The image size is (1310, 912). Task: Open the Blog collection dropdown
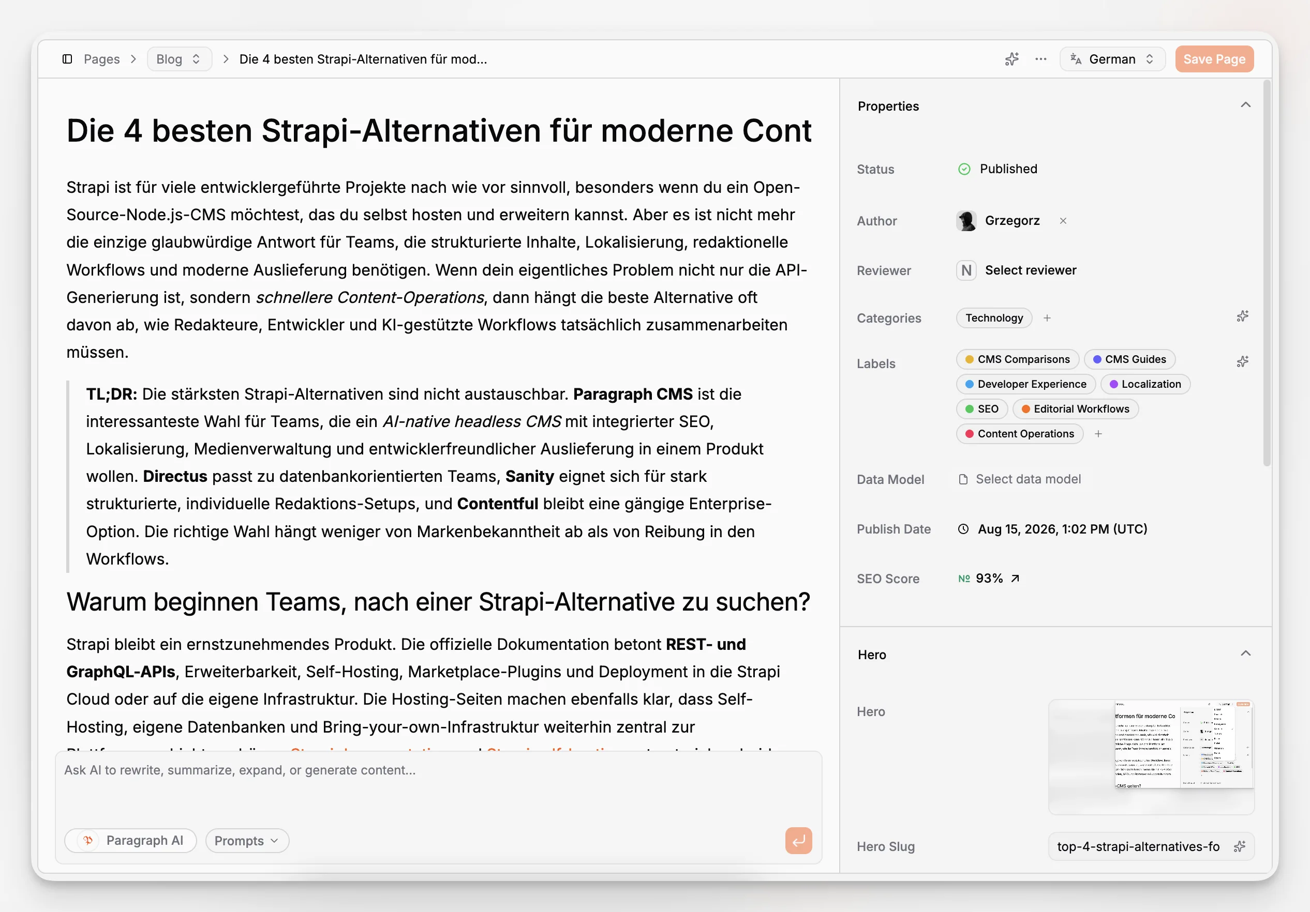pos(179,59)
